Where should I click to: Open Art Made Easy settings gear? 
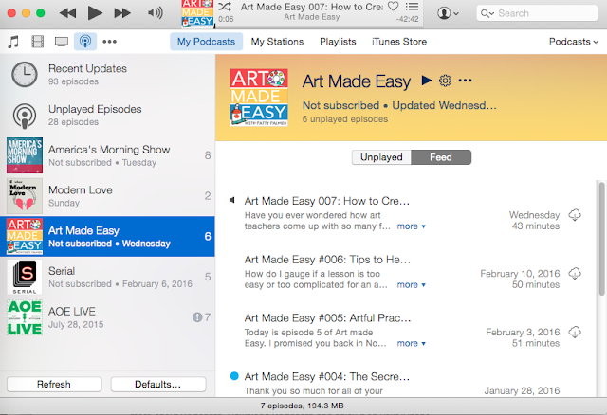point(445,81)
